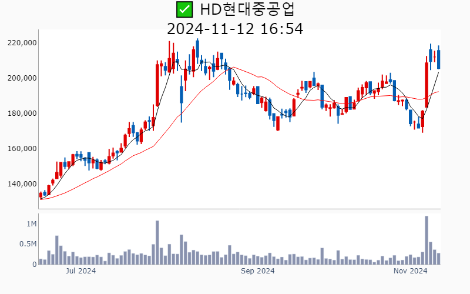Click the green checkmark icon in title

coord(184,9)
